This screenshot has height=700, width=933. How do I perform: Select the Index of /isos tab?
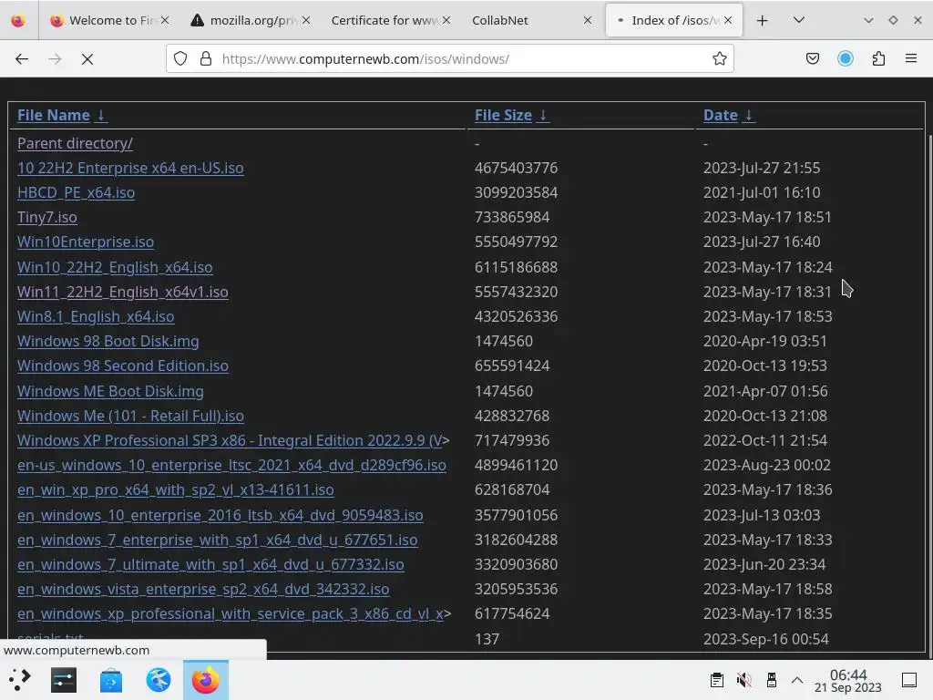click(x=673, y=20)
